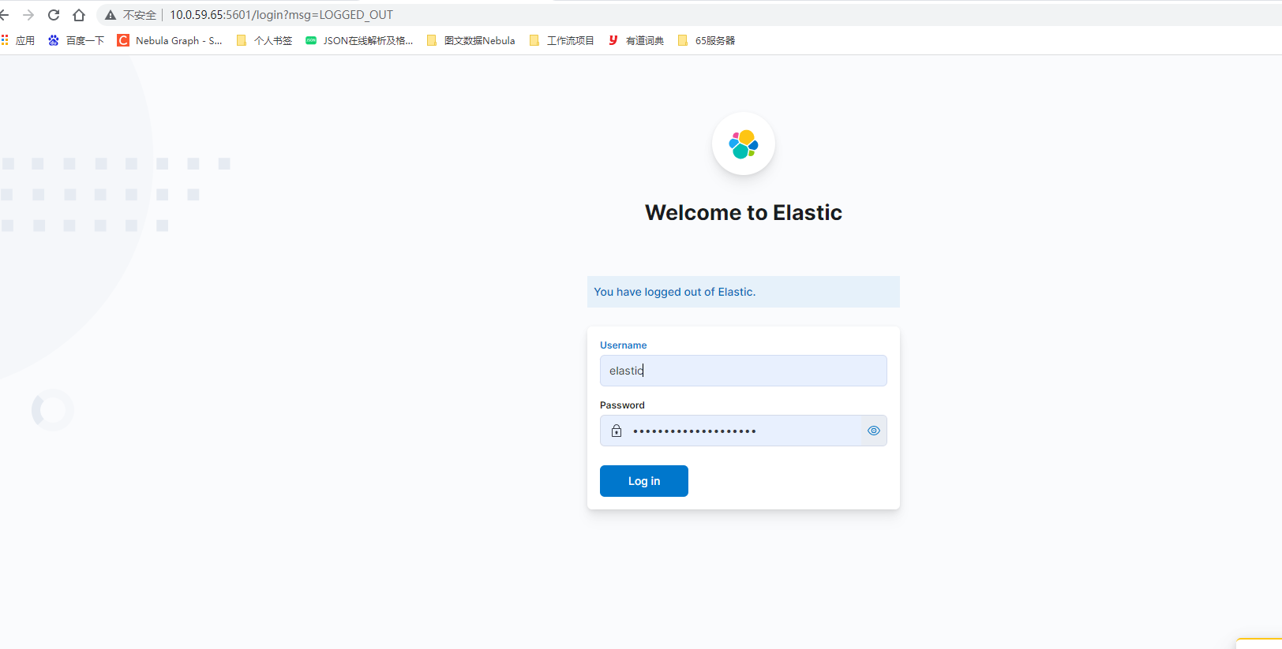Click the lock icon in Password field

coord(617,431)
